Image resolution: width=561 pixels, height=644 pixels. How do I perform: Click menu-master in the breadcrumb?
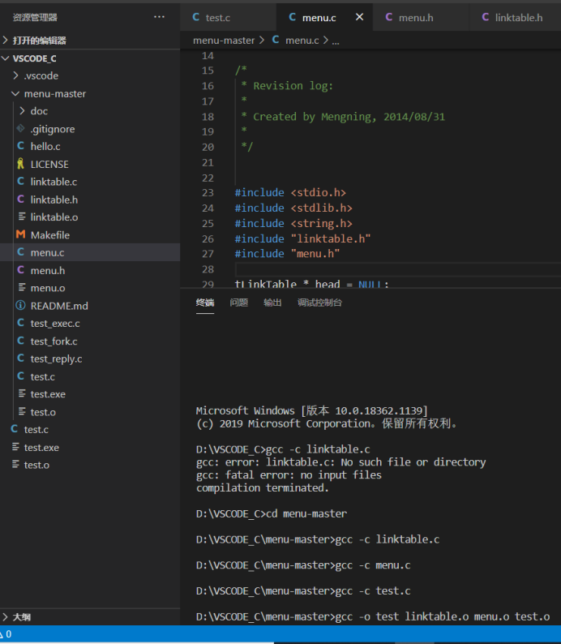click(x=224, y=41)
